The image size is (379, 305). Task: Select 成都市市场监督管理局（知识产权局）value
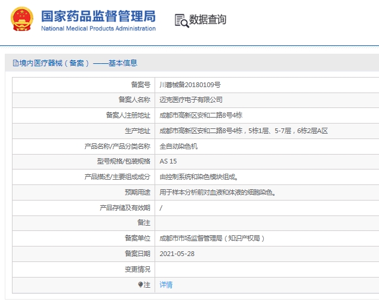point(212,239)
